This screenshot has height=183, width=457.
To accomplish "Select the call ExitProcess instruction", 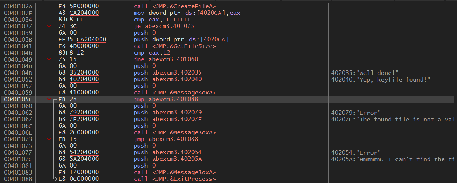I will [175, 179].
